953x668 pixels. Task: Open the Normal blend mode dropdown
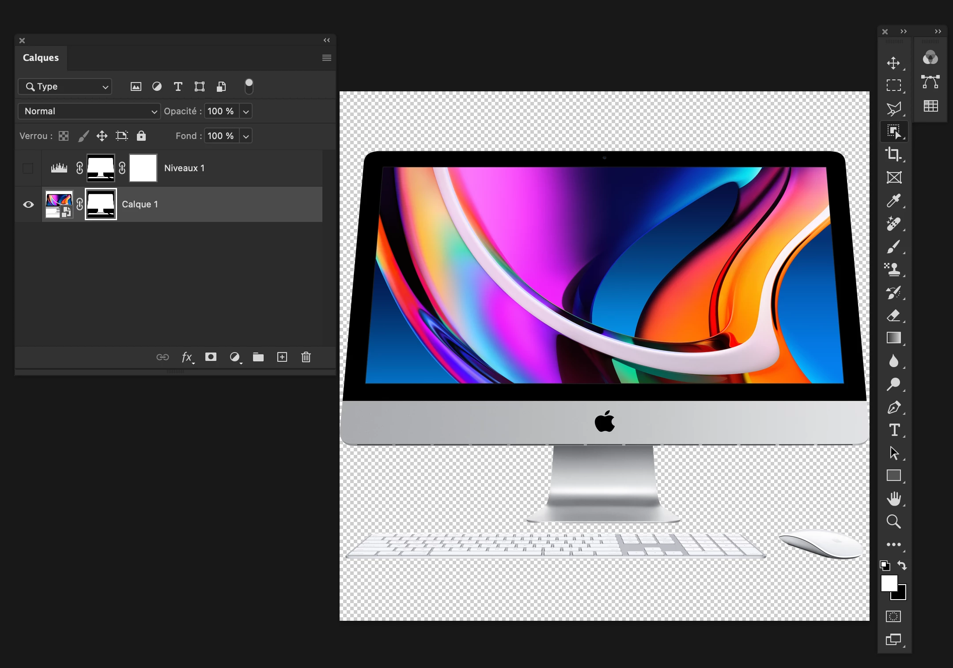[x=89, y=111]
